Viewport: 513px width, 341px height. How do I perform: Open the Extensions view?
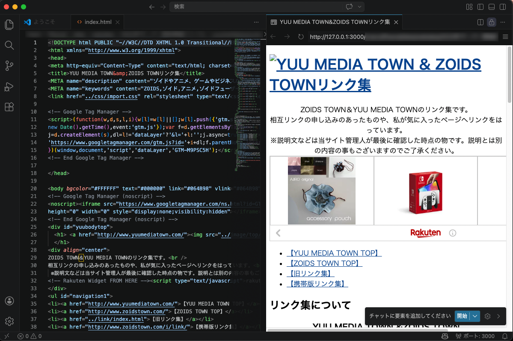coord(9,107)
